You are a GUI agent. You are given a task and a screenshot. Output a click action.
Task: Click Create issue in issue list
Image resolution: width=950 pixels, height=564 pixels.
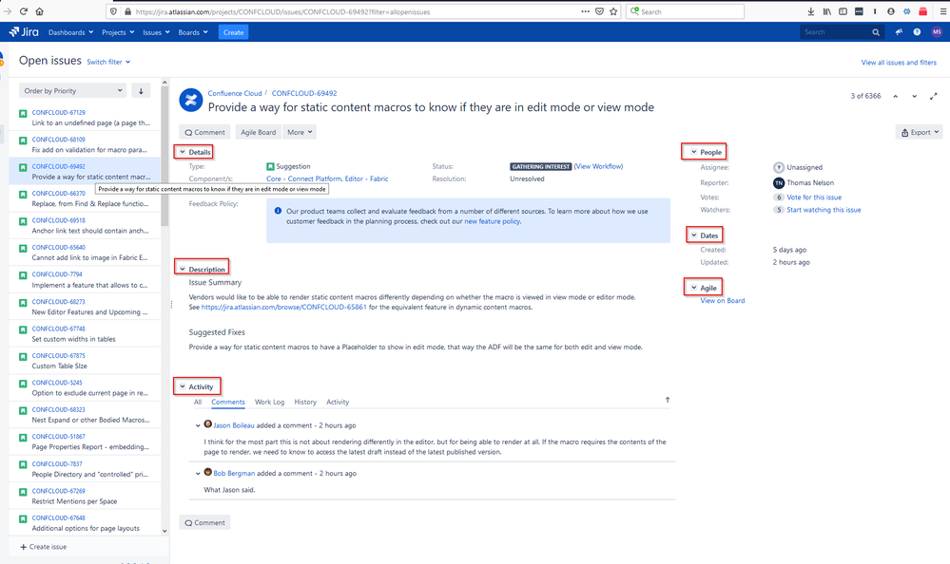(x=43, y=547)
